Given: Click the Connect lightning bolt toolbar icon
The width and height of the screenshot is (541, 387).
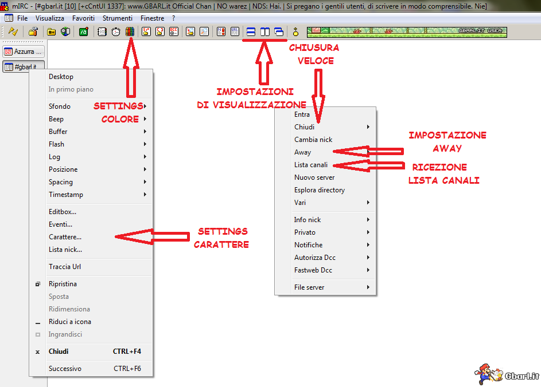Looking at the screenshot, I should coord(13,31).
